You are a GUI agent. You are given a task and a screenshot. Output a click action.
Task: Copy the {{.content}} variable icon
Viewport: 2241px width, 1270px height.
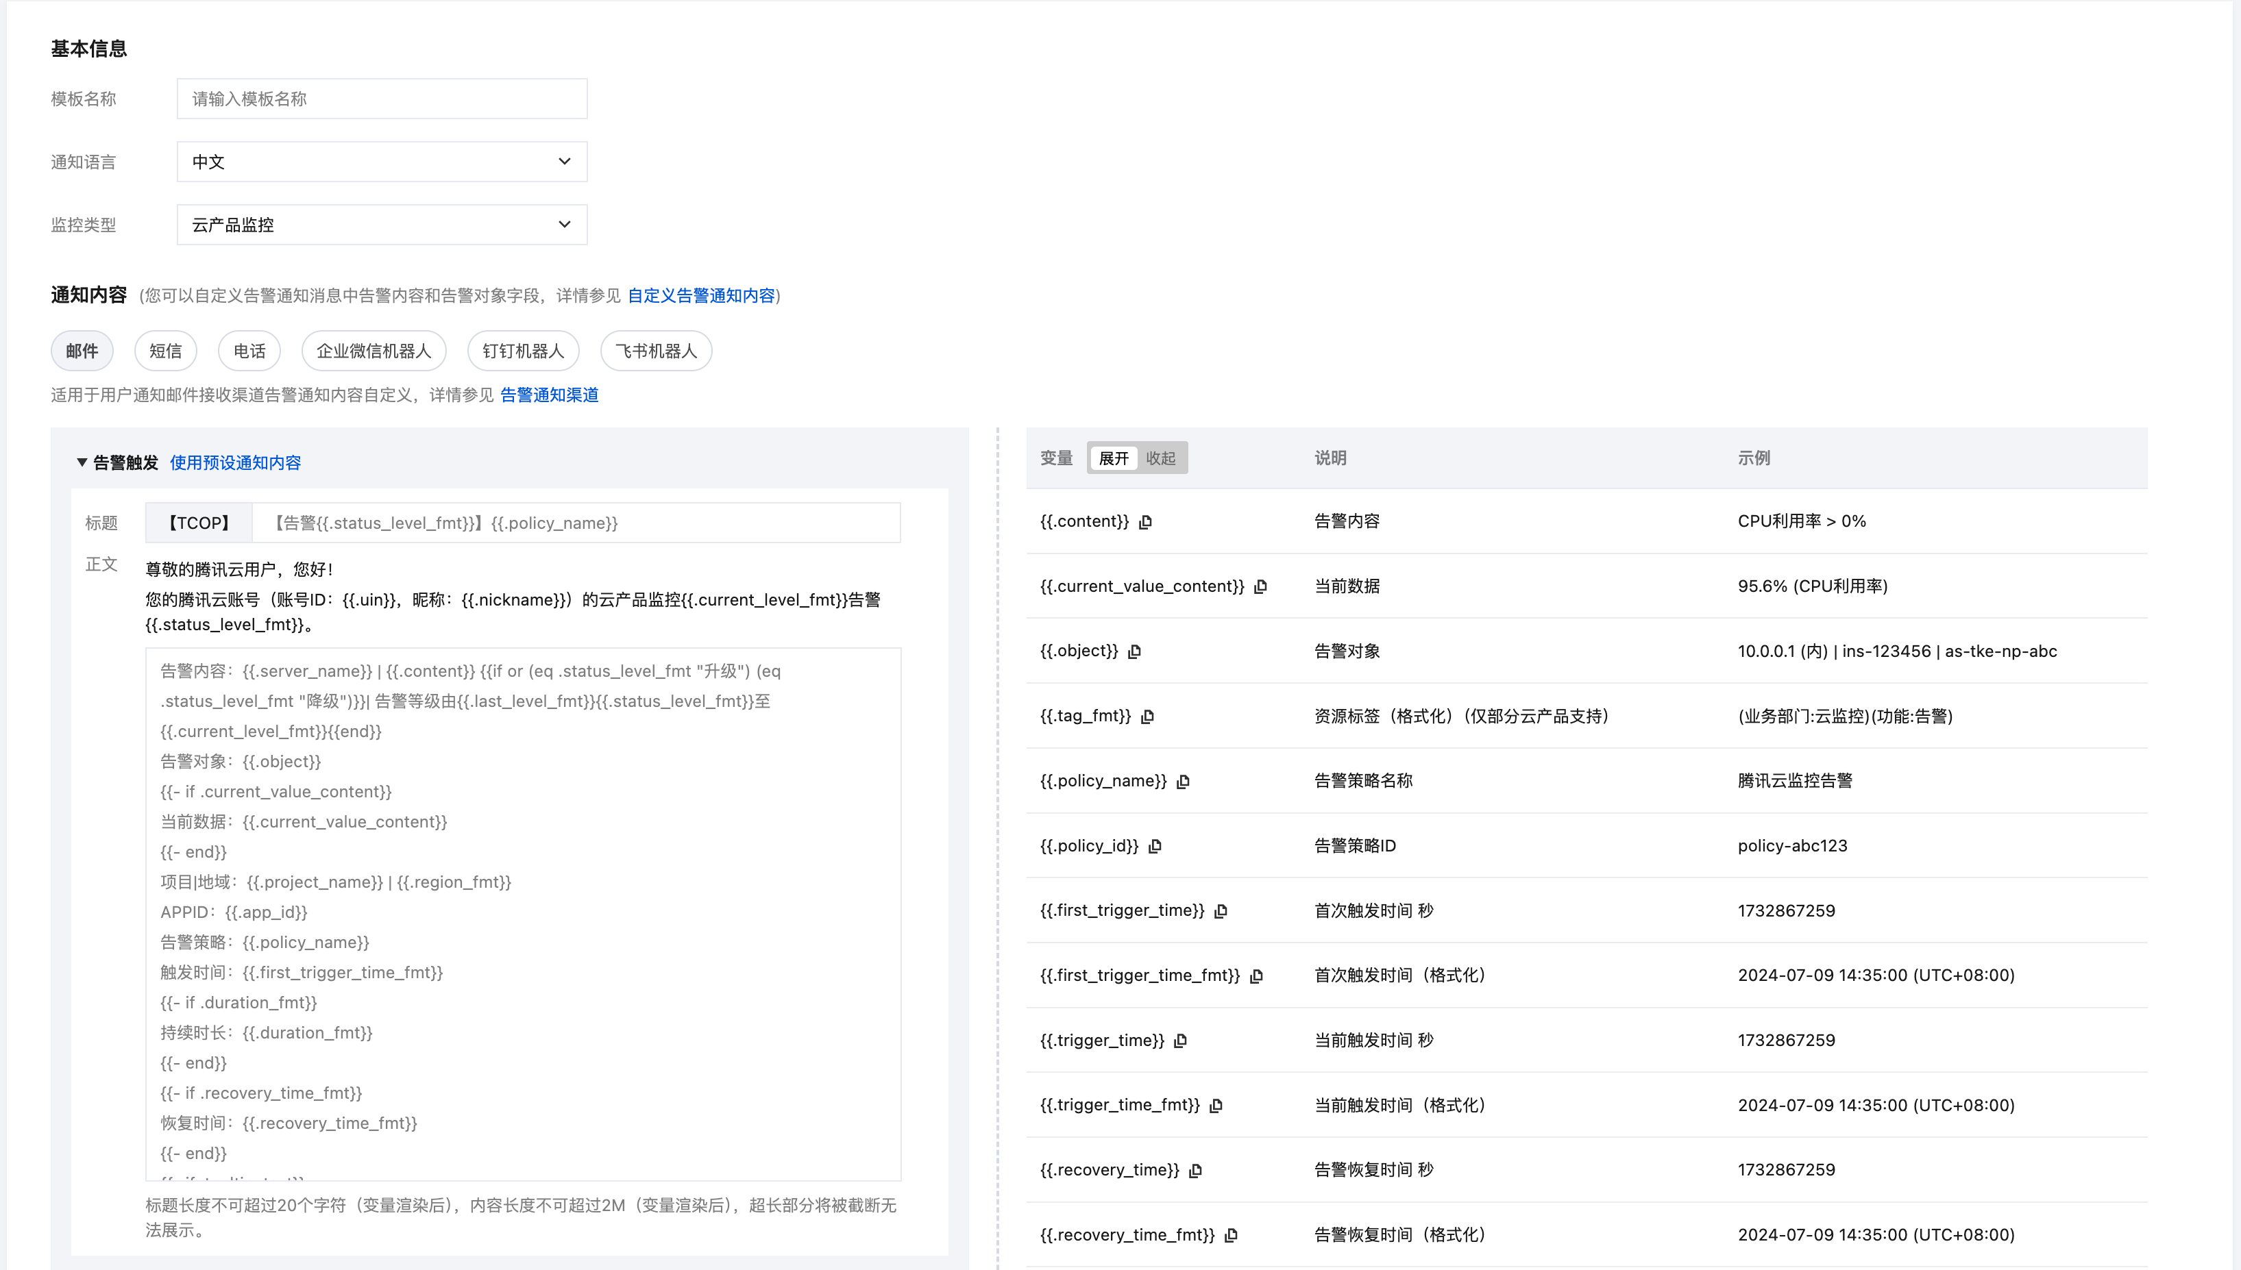pyautogui.click(x=1146, y=521)
